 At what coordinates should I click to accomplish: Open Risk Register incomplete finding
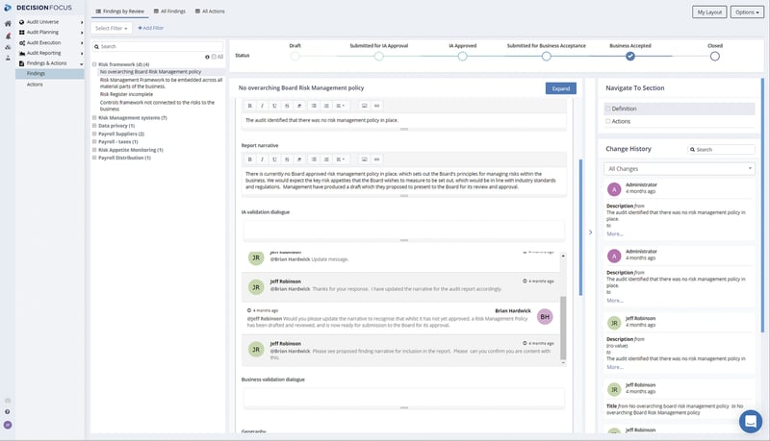tap(126, 94)
